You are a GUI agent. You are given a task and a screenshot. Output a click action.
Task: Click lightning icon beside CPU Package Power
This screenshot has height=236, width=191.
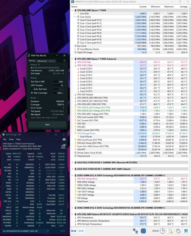tap(75, 133)
